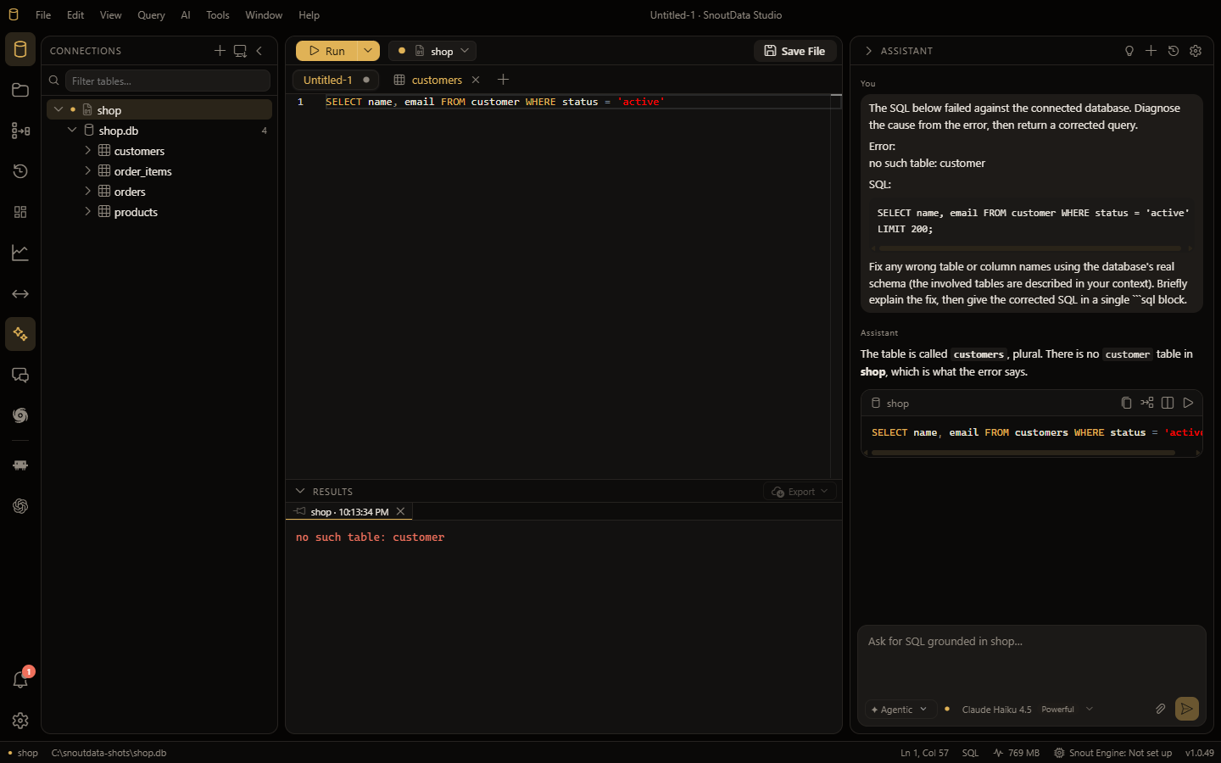The height and width of the screenshot is (763, 1221).
Task: Focus the Filter tables search field
Action: [x=168, y=81]
